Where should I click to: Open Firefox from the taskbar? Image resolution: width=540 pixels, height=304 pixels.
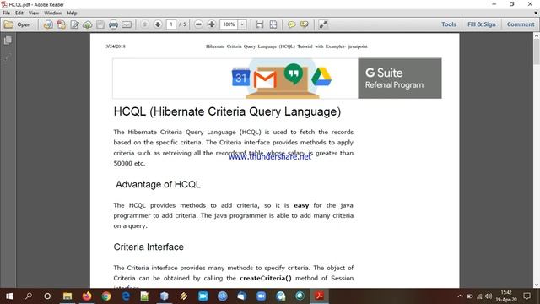point(87,296)
